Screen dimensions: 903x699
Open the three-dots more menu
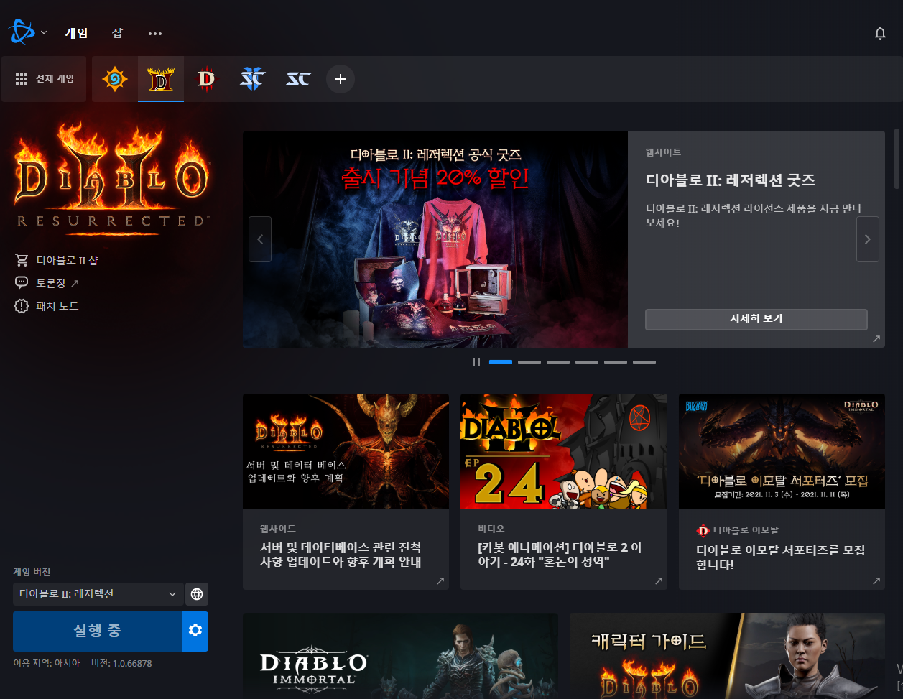pos(155,33)
